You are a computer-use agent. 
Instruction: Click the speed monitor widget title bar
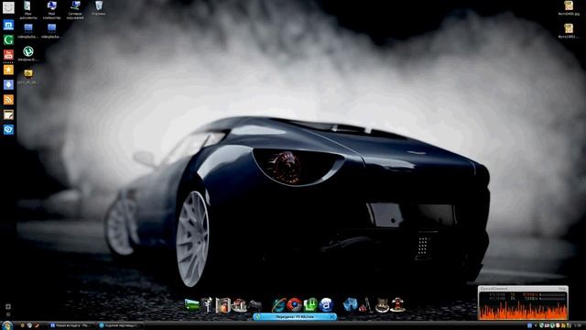tap(523, 289)
